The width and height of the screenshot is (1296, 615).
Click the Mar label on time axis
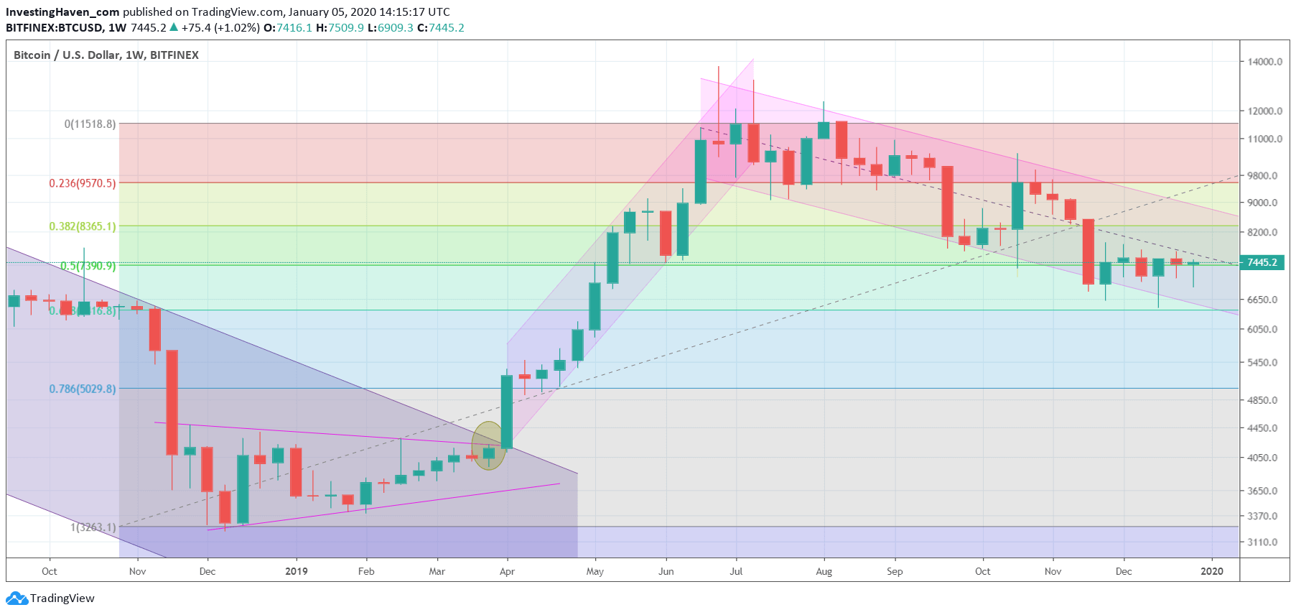pos(437,572)
